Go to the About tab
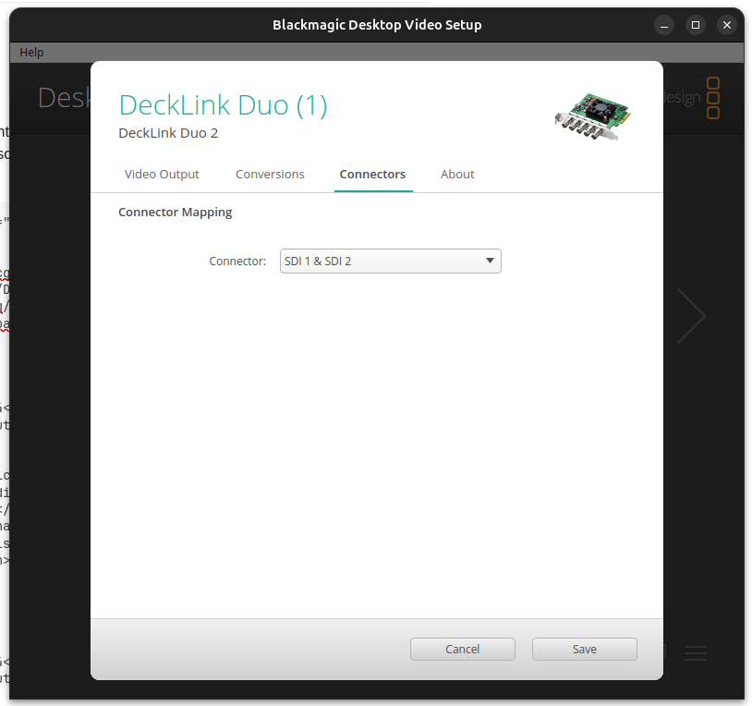752x706 pixels. click(x=457, y=174)
